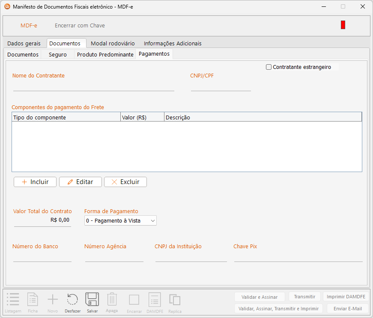Open the DAMDFE document icon
This screenshot has height=318, width=373.
[x=154, y=300]
